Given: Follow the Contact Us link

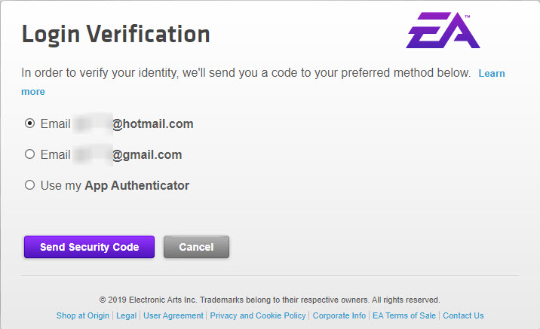Looking at the screenshot, I should [x=463, y=315].
